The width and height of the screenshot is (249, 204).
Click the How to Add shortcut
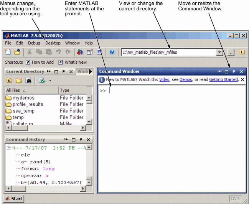[40, 62]
